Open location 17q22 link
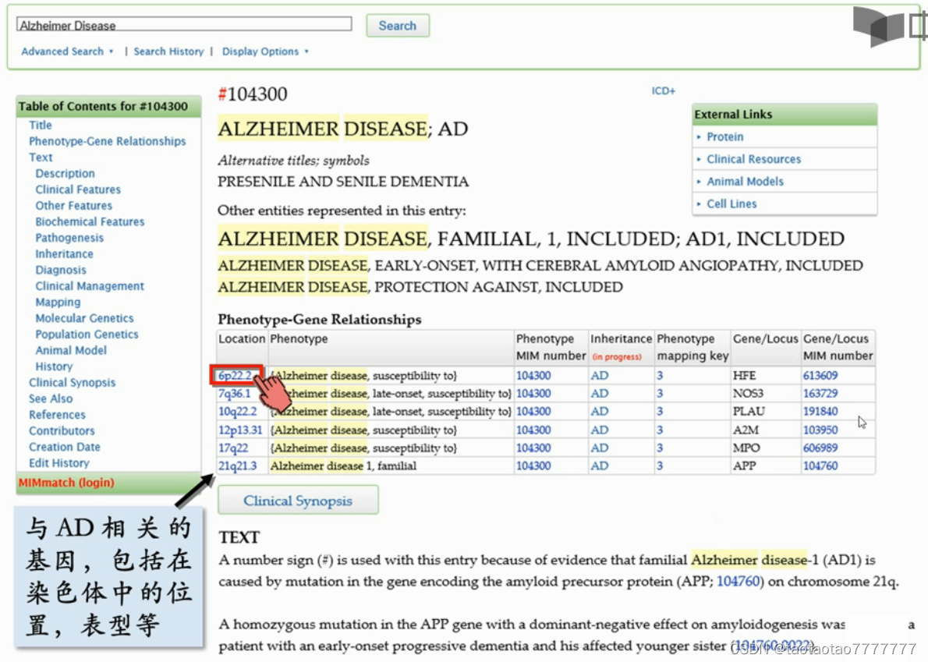The image size is (928, 662). (233, 448)
